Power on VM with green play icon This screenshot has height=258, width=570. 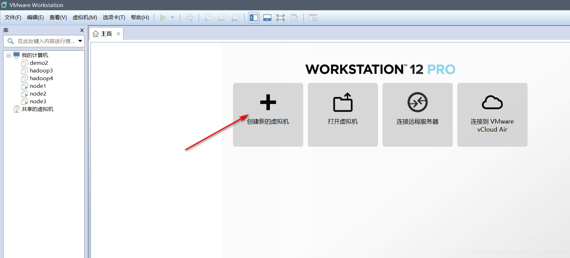point(163,18)
